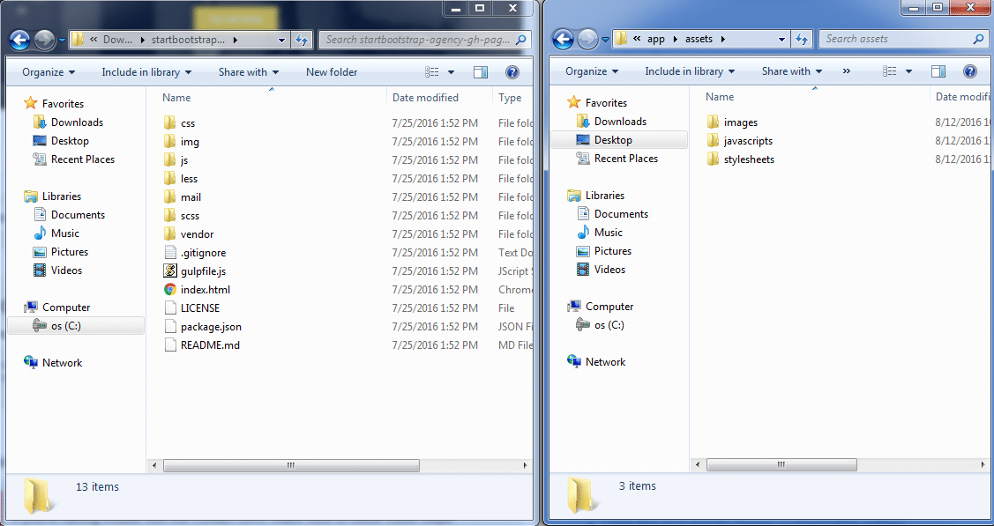The height and width of the screenshot is (526, 994).
Task: Click horizontal scrollbar in left file list
Action: coord(290,465)
